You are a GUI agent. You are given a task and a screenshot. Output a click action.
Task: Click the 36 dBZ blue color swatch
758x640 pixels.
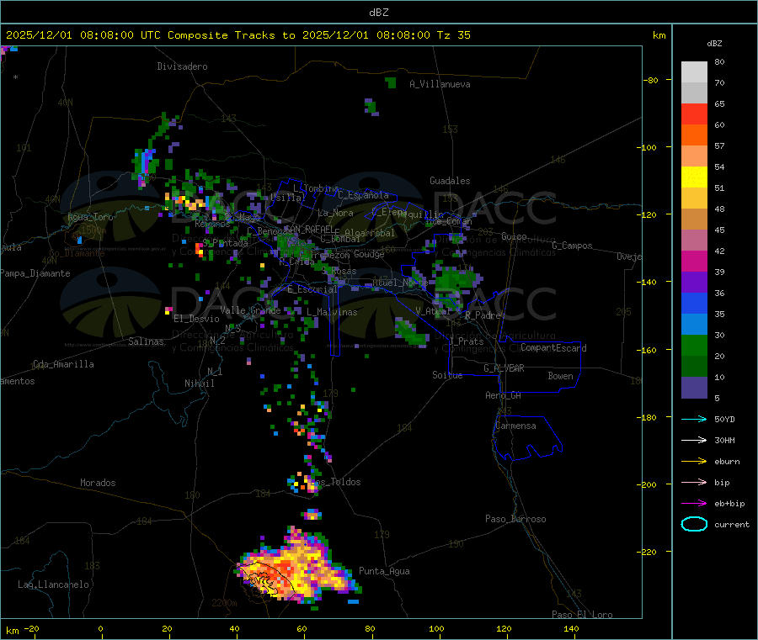(694, 303)
